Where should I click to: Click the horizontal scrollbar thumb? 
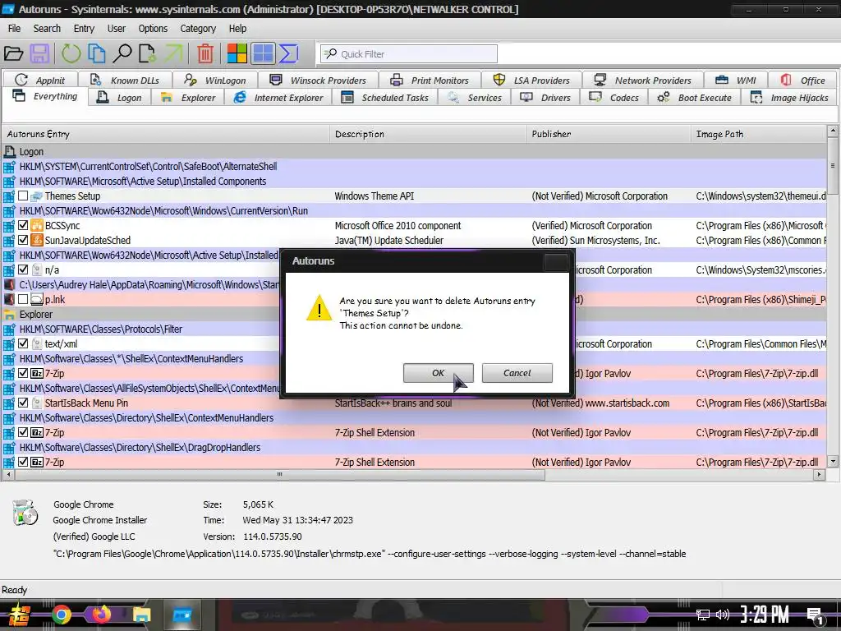pos(279,474)
